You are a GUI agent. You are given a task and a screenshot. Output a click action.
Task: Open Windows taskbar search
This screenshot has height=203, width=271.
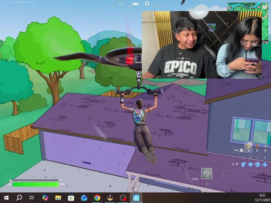(19, 198)
